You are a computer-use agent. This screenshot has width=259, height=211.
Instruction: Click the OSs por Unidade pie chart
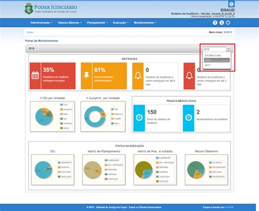(44, 117)
